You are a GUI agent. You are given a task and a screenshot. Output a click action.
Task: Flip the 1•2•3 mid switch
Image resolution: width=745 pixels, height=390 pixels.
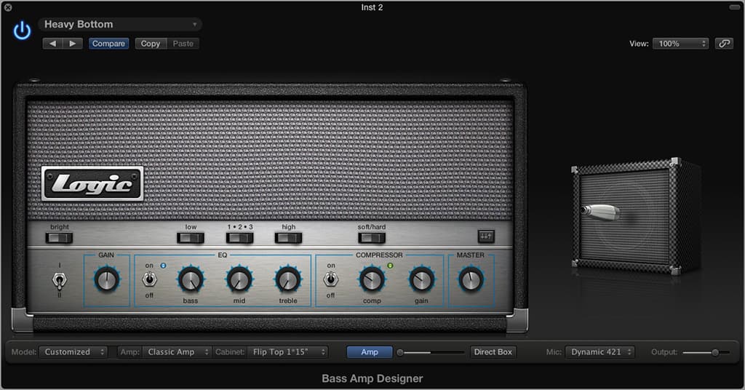(240, 237)
